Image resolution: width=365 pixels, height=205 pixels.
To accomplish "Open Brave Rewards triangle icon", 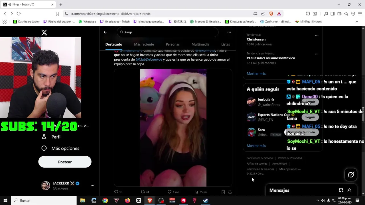I will tap(279, 14).
